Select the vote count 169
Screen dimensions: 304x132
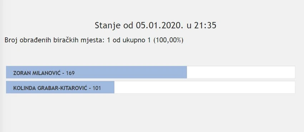[70, 73]
